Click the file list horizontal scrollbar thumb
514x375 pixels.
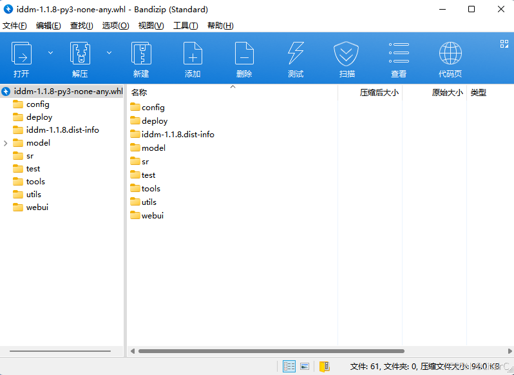[x=271, y=351]
